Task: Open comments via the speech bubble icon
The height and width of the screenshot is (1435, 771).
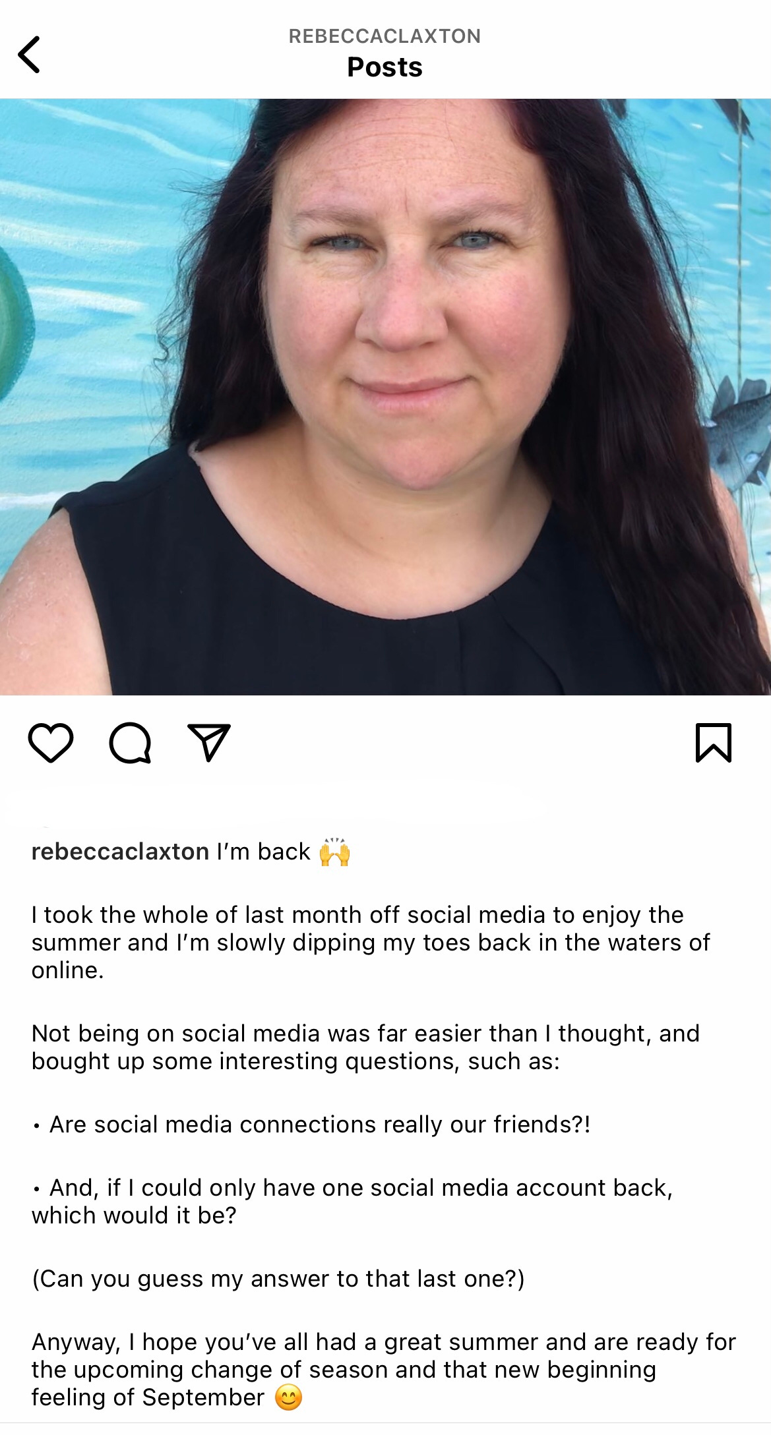Action: coord(130,743)
